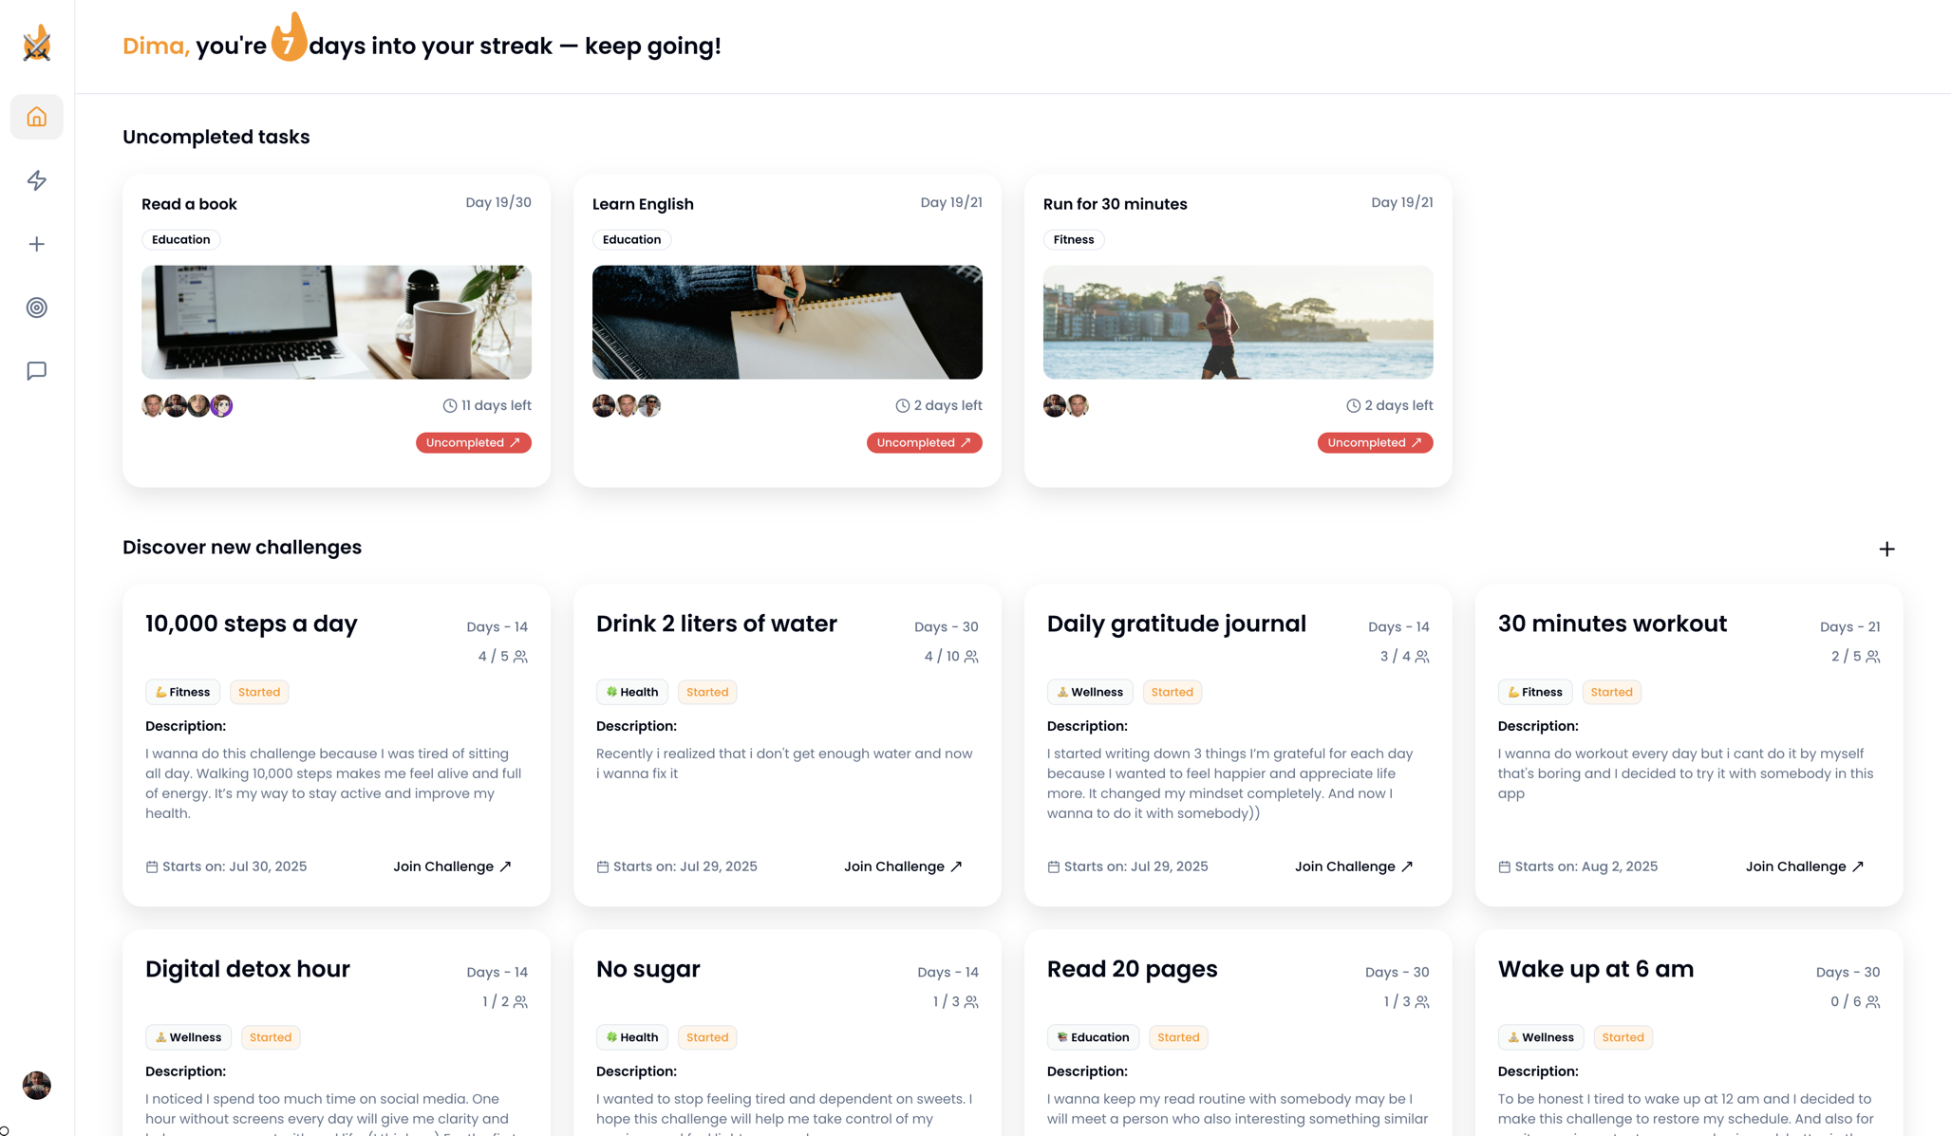
Task: Join Challenge for Drink 2 liters of water
Action: (902, 866)
